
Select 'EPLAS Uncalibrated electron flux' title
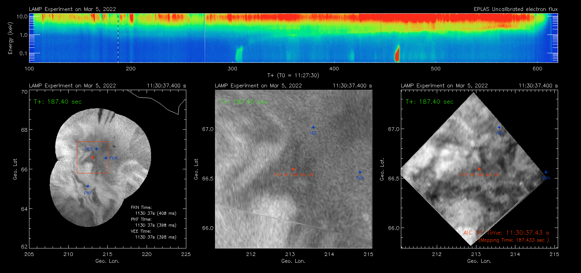point(516,9)
